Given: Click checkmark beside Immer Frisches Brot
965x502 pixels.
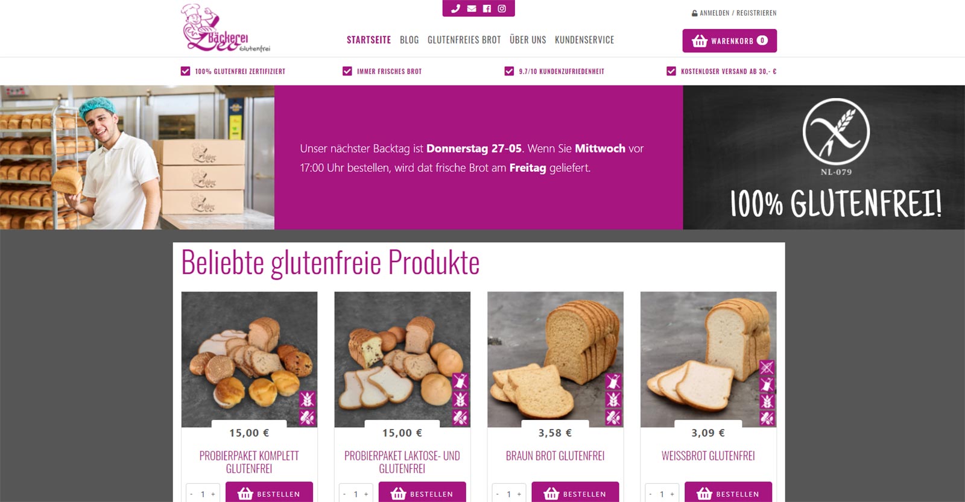Looking at the screenshot, I should (347, 71).
